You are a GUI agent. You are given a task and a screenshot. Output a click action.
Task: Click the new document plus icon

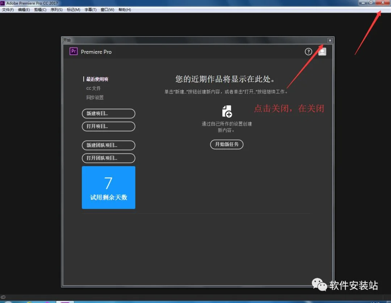pyautogui.click(x=227, y=111)
